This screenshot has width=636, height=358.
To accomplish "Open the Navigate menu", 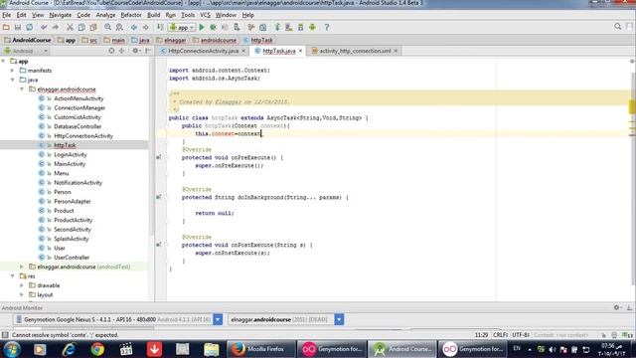I will (x=60, y=15).
